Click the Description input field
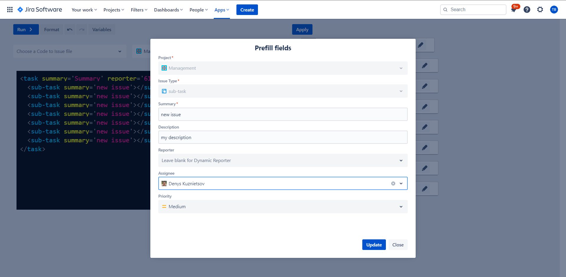Image resolution: width=566 pixels, height=277 pixels. point(283,137)
